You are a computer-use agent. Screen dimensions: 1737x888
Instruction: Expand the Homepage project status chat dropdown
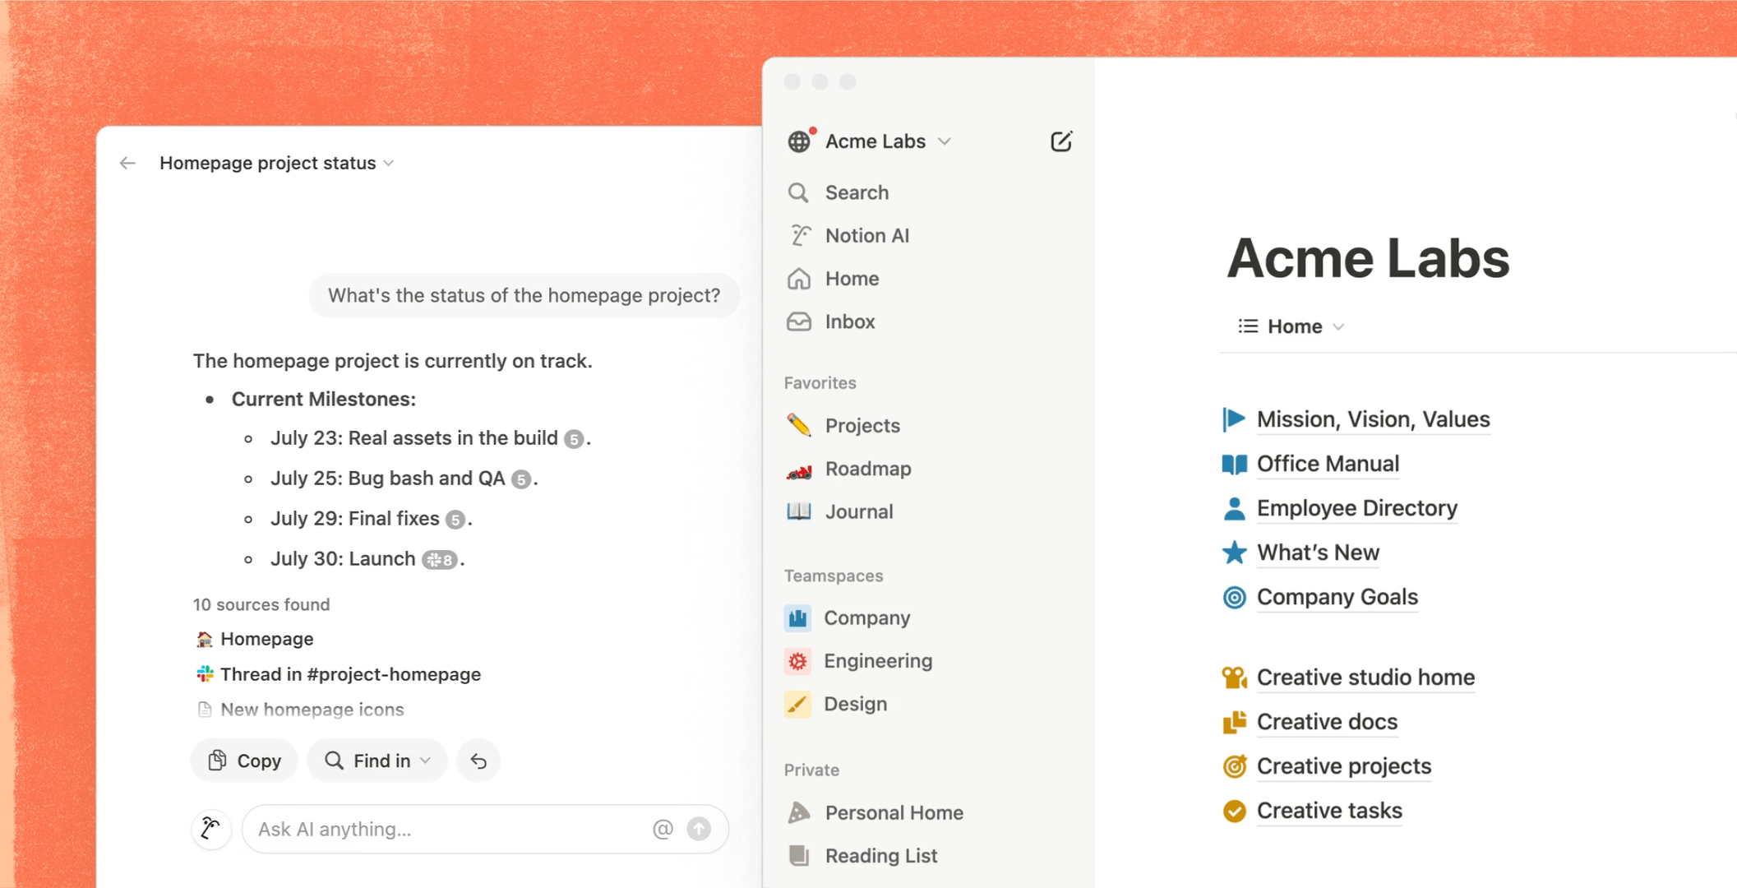389,164
